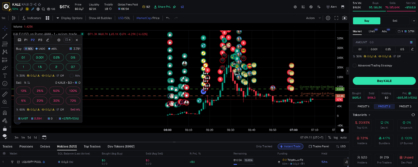This screenshot has height=167, width=418.
Task: Check the Adv. checkbox in instant panel
Action: coord(72,75)
